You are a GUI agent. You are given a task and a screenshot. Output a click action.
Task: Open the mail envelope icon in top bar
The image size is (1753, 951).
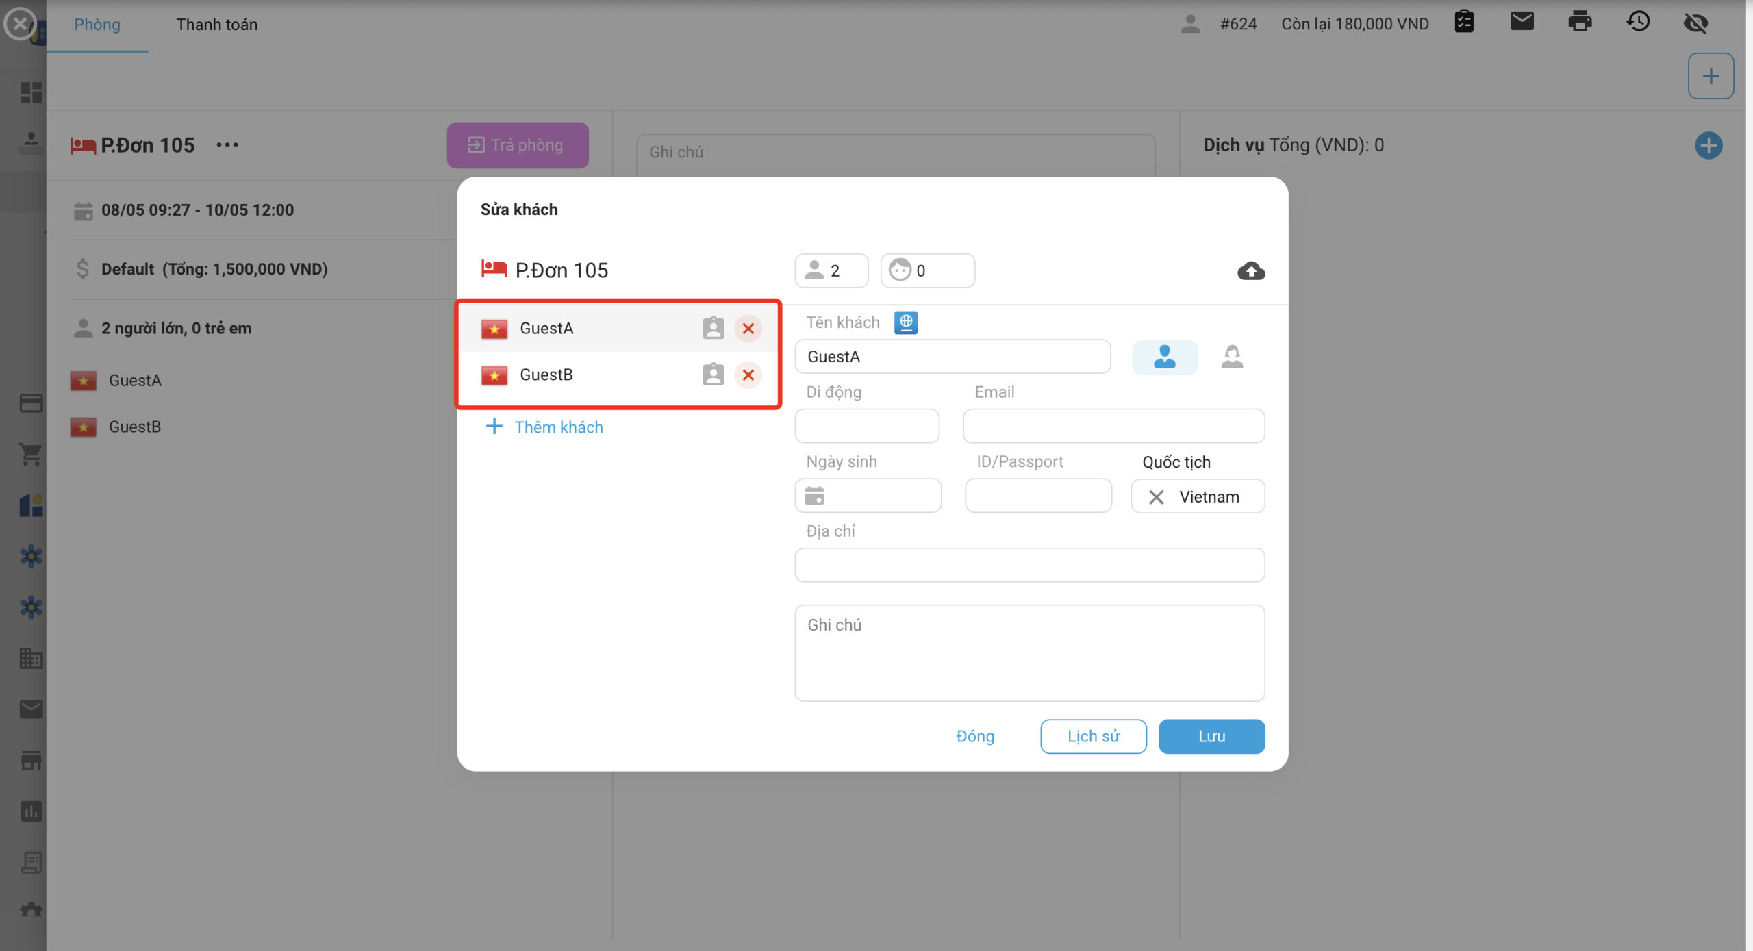click(1522, 23)
